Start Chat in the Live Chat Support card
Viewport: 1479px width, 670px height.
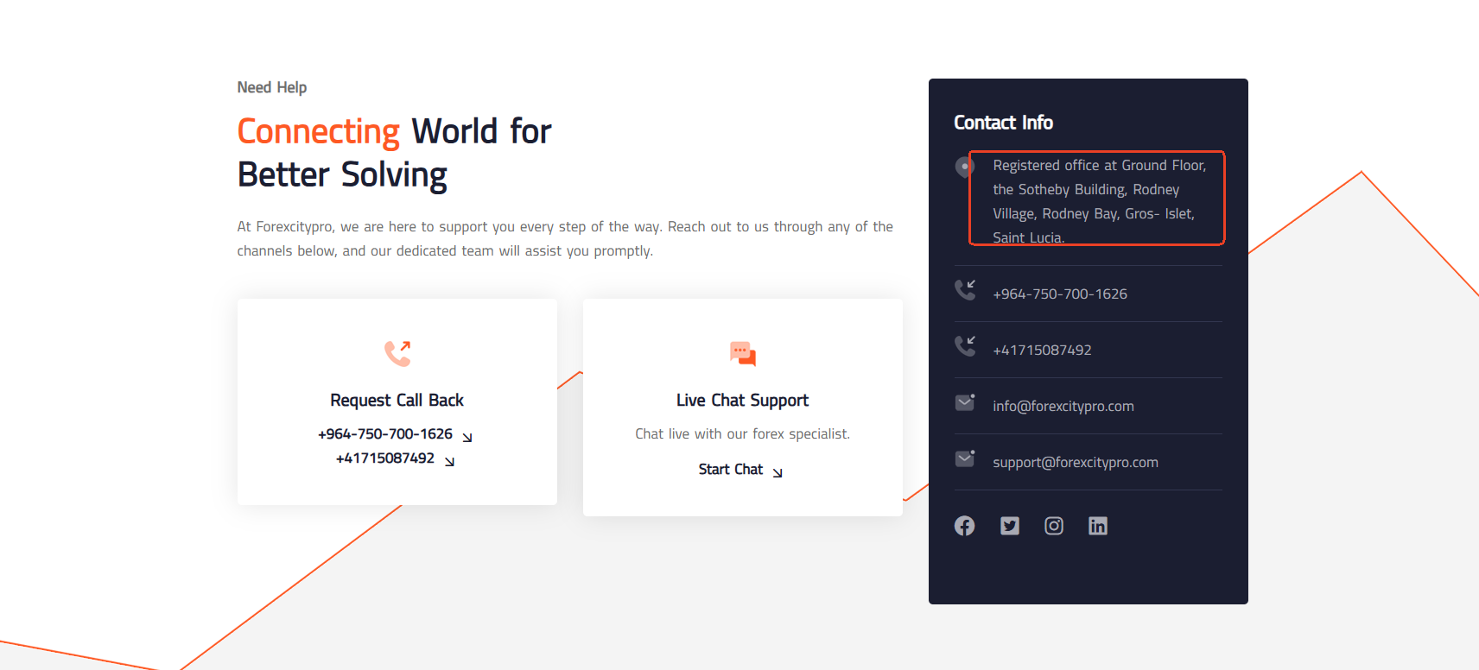coord(741,470)
